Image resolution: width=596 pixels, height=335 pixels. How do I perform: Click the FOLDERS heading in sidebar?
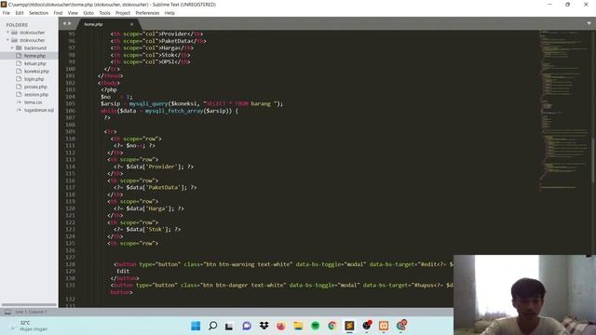click(x=17, y=25)
